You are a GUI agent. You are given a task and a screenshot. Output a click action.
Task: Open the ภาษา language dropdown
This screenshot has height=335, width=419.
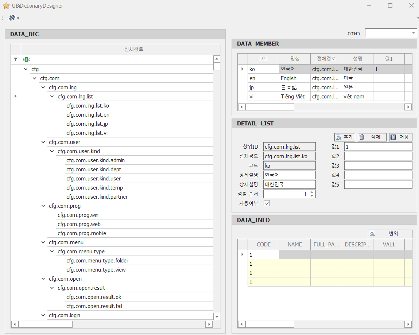click(x=414, y=33)
